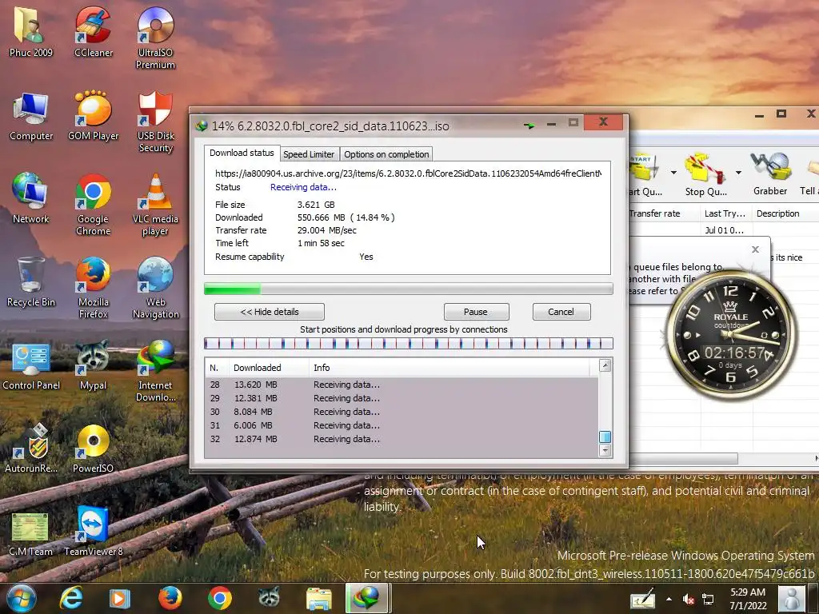819x614 pixels.
Task: Launch PowerISO desktop shortcut
Action: (93, 448)
